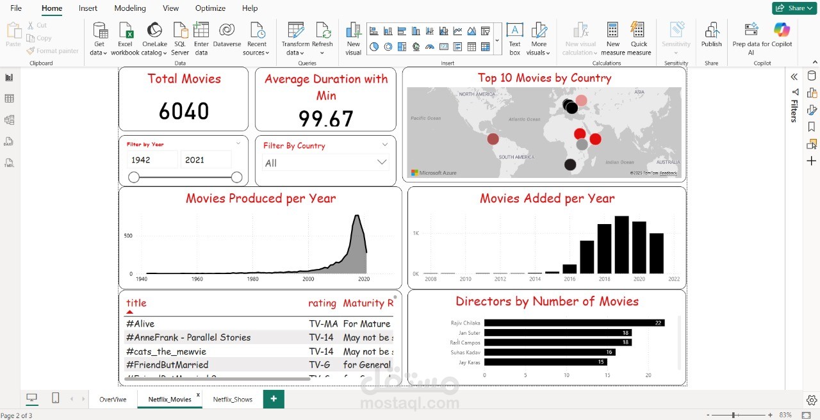Switch to desktop layout view
The image size is (820, 420).
31,398
